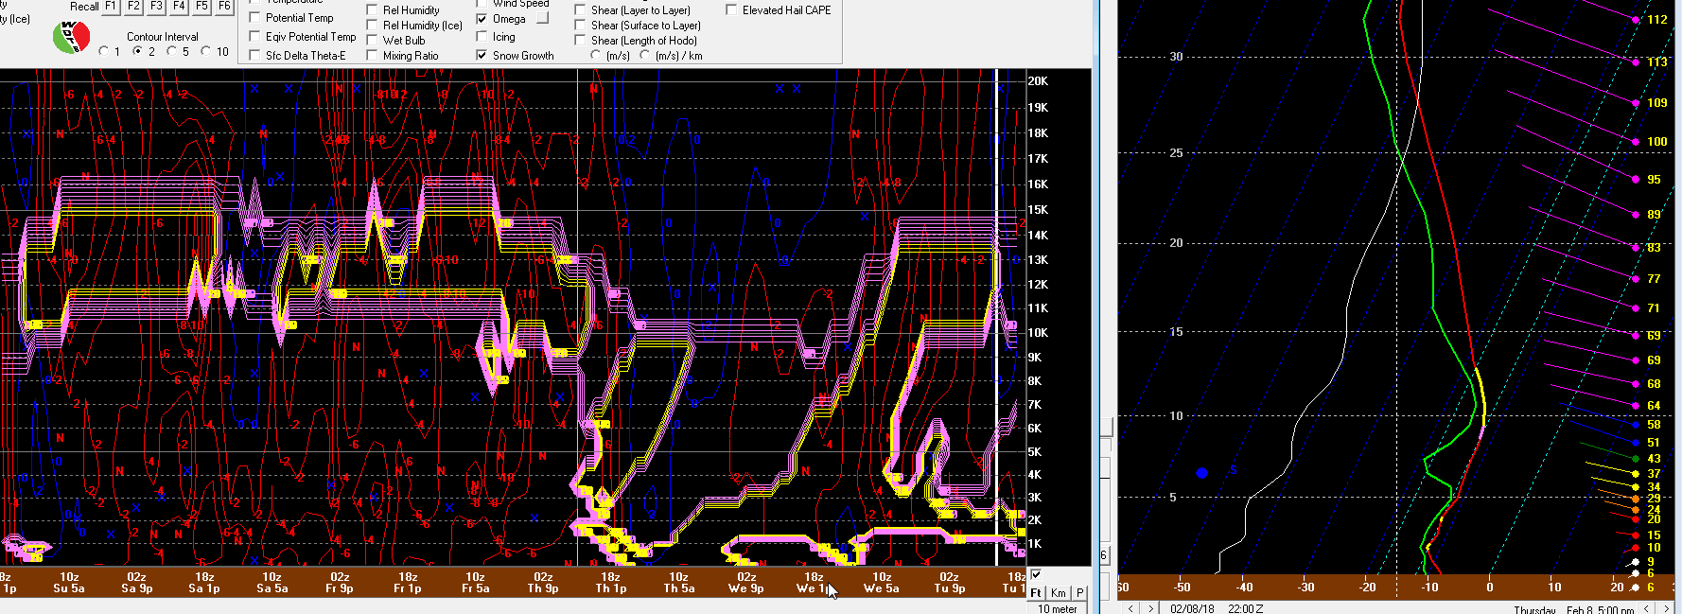This screenshot has height=614, width=1682.
Task: Click the blue dot on the skew-T
Action: pyautogui.click(x=1201, y=472)
